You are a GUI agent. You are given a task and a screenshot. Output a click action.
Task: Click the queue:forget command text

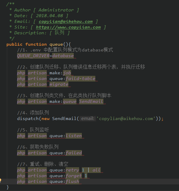[66, 176]
